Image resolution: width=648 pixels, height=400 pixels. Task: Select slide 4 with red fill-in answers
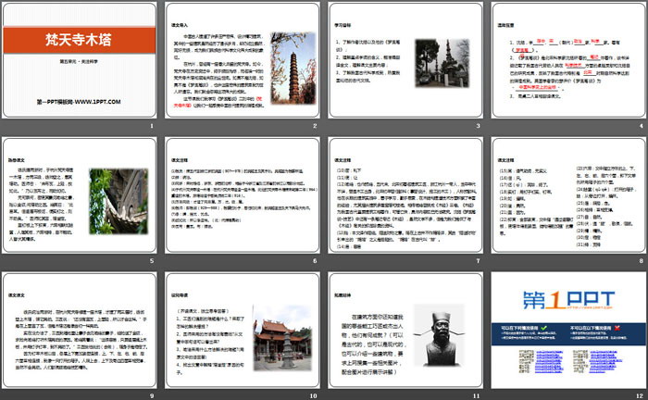(568, 60)
